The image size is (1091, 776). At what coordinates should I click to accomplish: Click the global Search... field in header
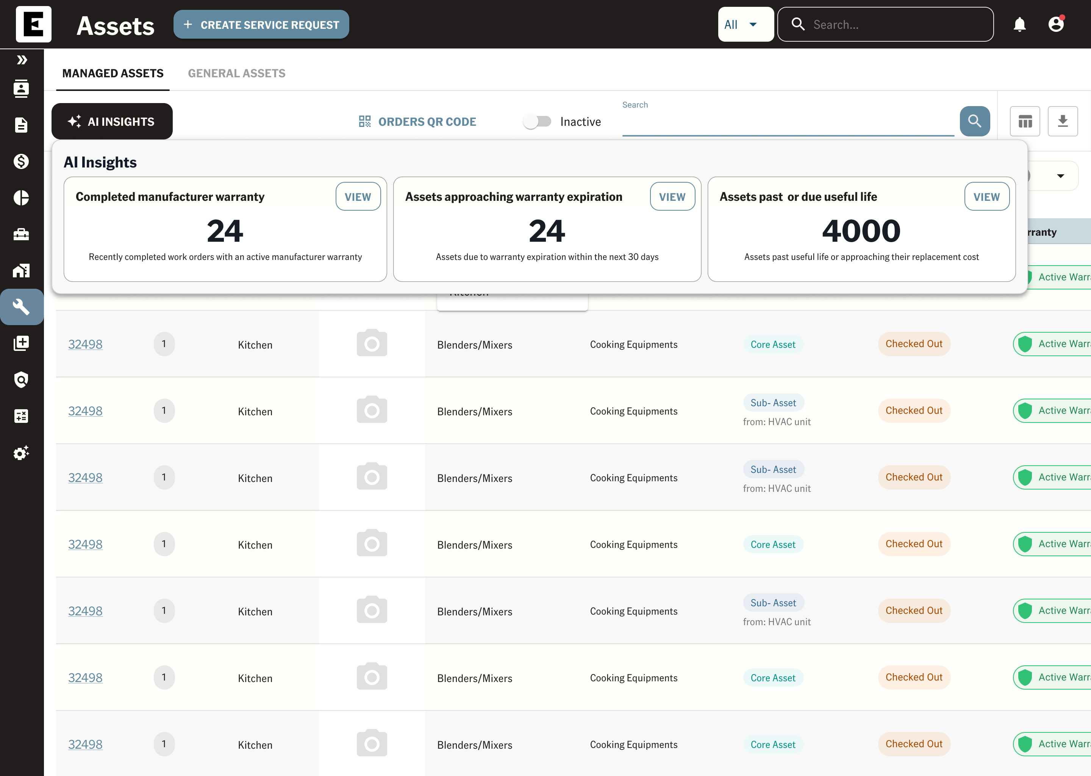(x=885, y=24)
